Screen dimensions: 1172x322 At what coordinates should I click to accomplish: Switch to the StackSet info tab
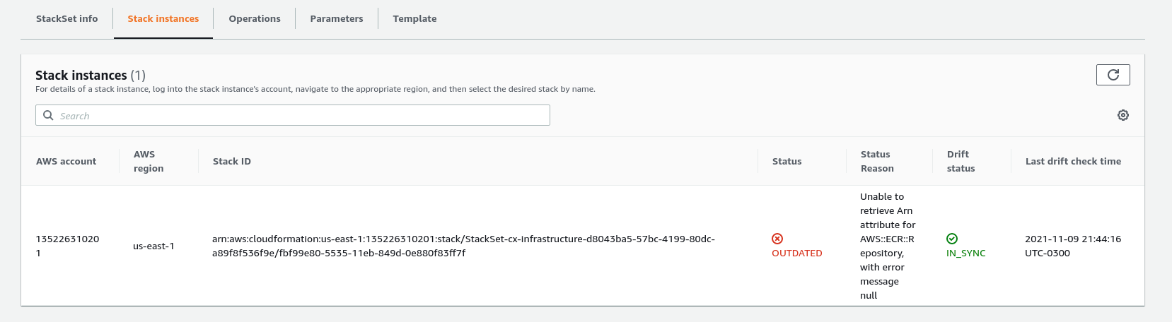(x=67, y=19)
